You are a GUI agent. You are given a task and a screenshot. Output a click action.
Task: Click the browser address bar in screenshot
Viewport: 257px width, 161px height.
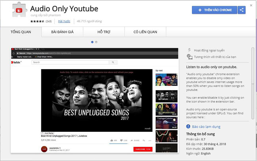click(x=97, y=53)
